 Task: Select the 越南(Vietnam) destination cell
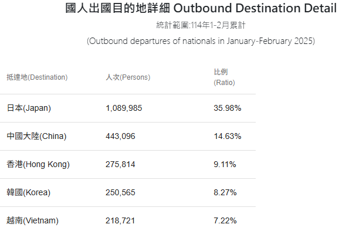click(32, 220)
